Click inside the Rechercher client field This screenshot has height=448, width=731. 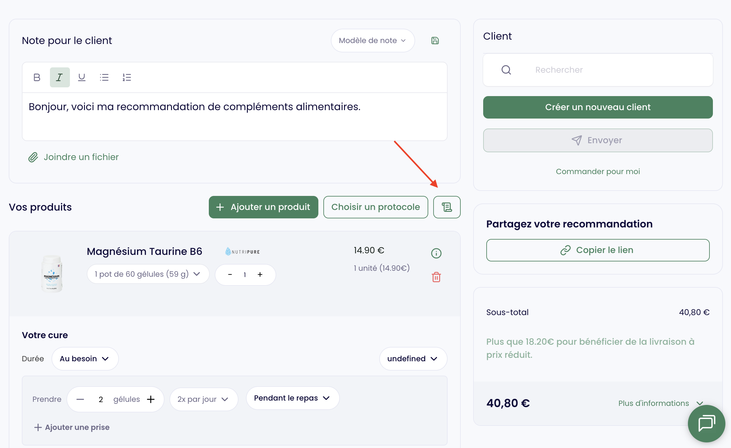[x=593, y=70]
